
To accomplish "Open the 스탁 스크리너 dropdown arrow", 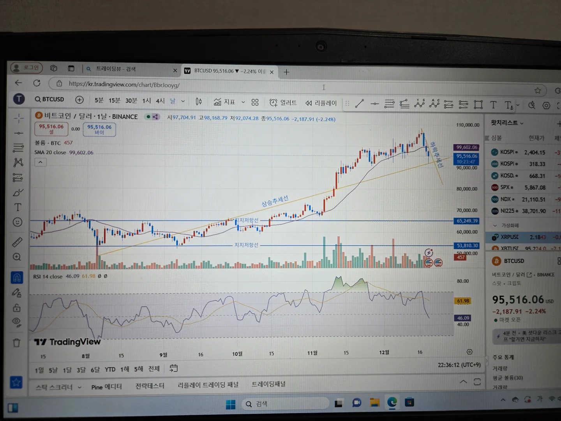I will [x=79, y=387].
